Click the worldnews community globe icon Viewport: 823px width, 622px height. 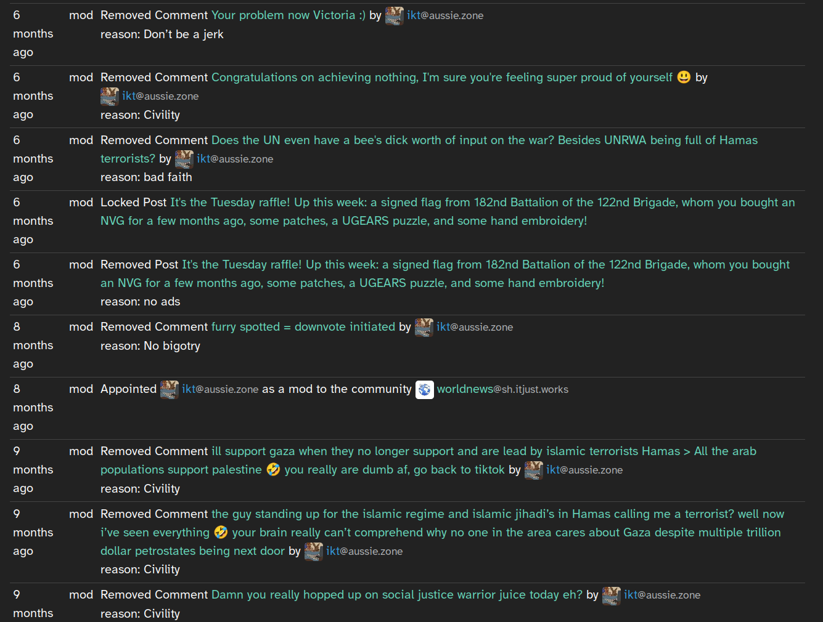pos(425,389)
